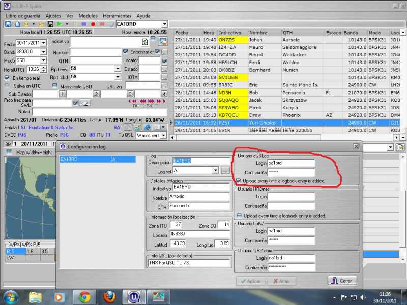Select the ON7ZS log row
The image size is (407, 305).
287,40
